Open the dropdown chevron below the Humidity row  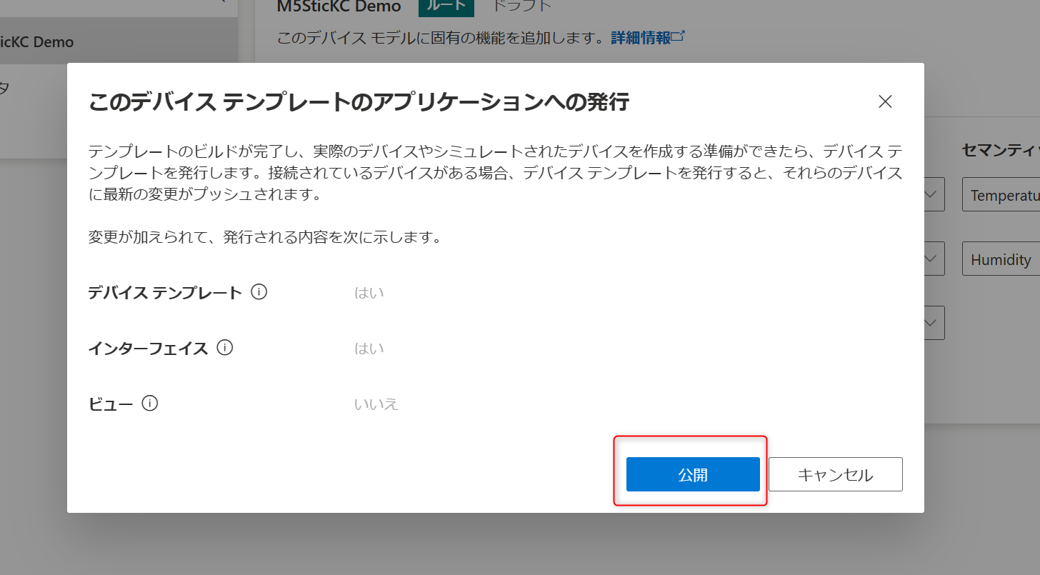(x=931, y=323)
